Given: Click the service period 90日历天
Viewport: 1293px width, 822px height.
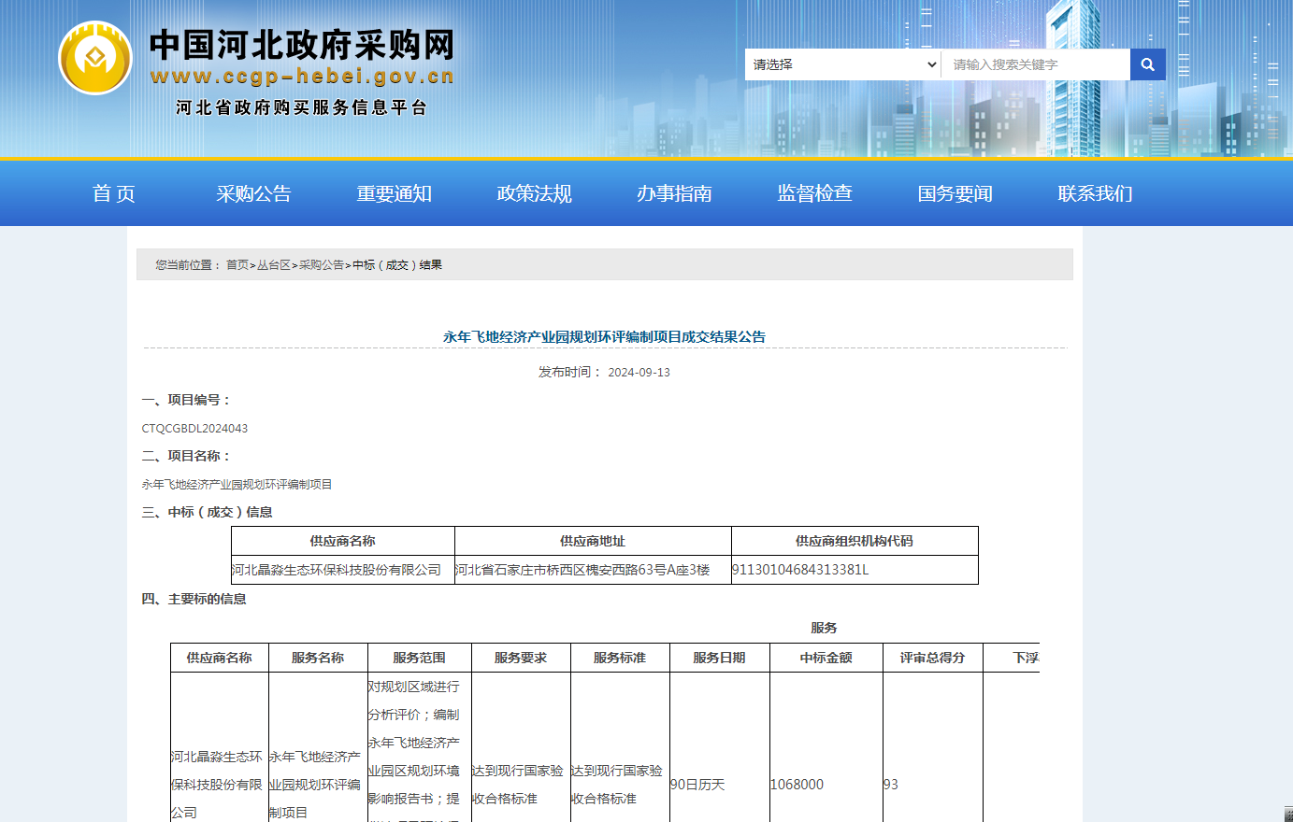Looking at the screenshot, I should click(697, 785).
